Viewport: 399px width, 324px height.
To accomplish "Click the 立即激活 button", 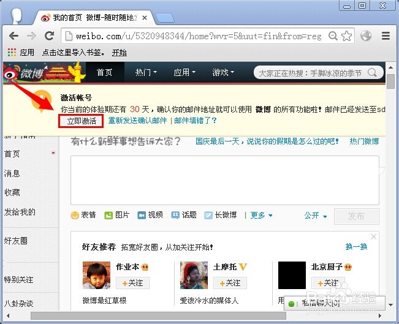I will pos(81,121).
